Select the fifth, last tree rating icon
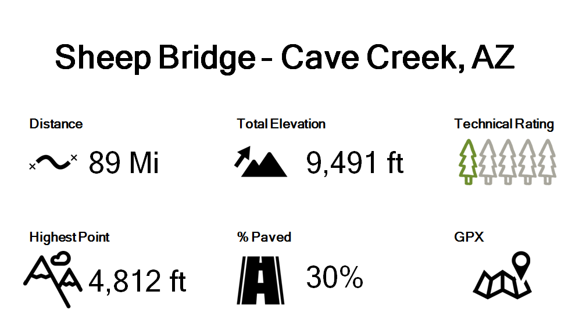586x327 pixels. pyautogui.click(x=546, y=161)
